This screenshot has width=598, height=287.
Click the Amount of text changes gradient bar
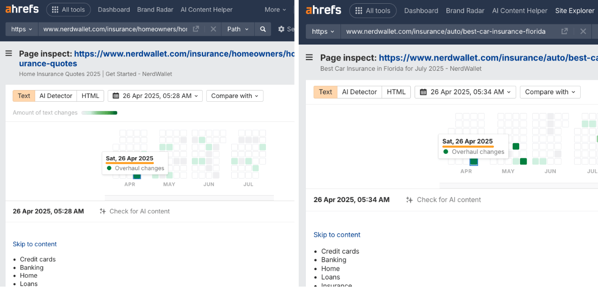point(99,113)
